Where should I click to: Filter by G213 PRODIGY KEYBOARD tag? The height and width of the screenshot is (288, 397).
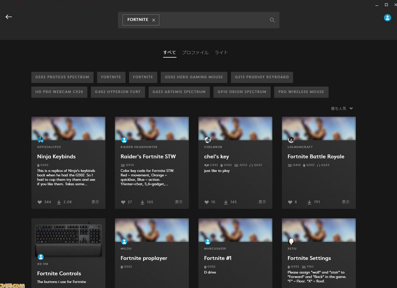262,77
